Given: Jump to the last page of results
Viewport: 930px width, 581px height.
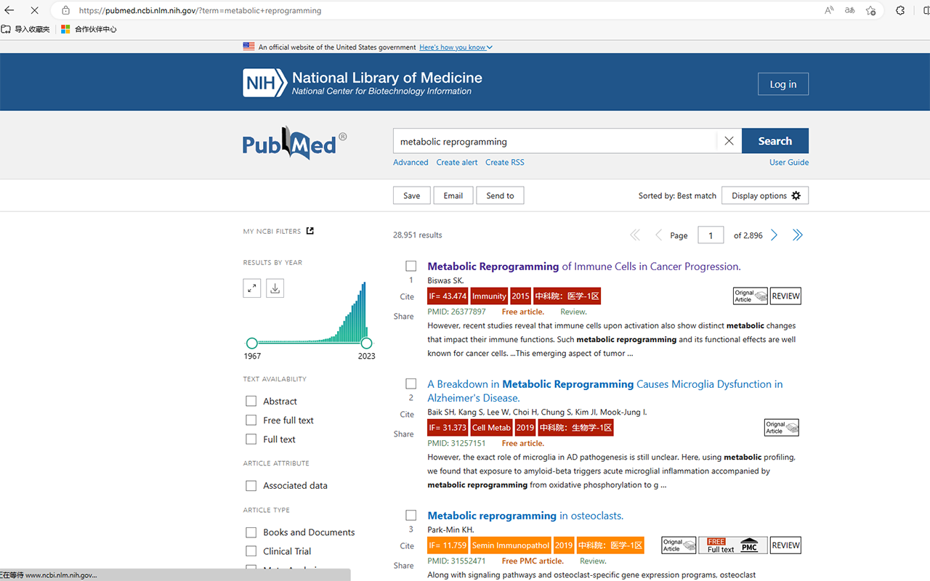Looking at the screenshot, I should coord(797,235).
